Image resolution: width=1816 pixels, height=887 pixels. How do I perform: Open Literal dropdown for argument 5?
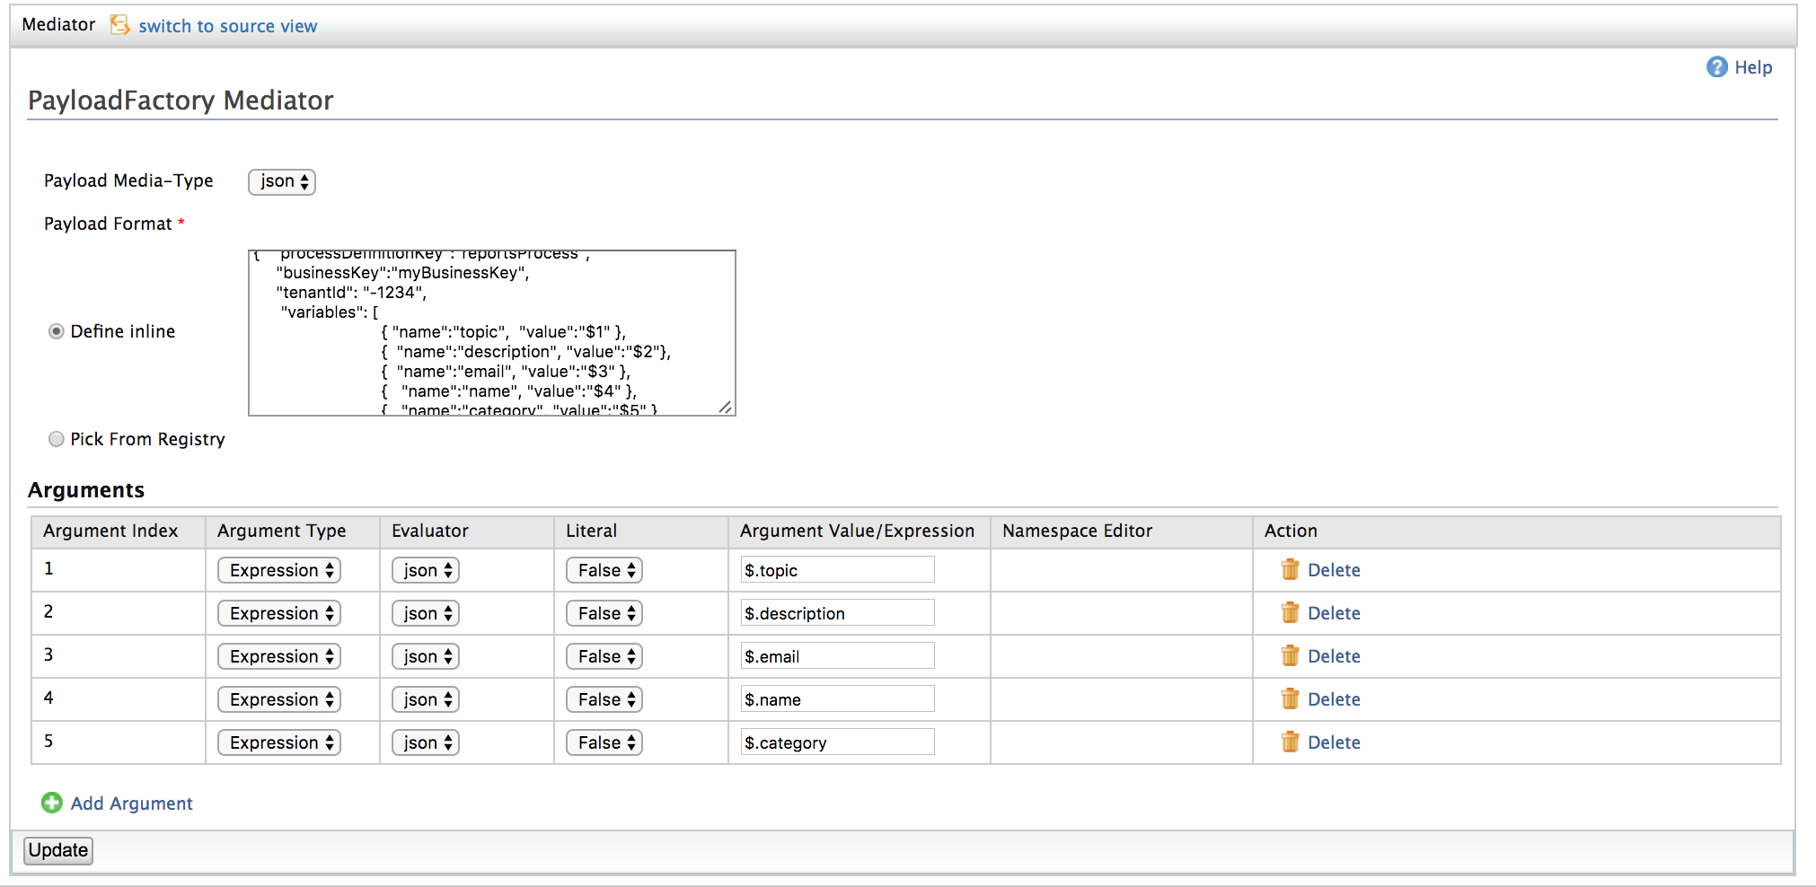click(x=604, y=743)
